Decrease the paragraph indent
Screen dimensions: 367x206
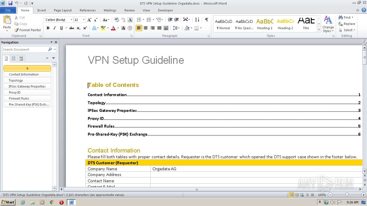pos(170,20)
